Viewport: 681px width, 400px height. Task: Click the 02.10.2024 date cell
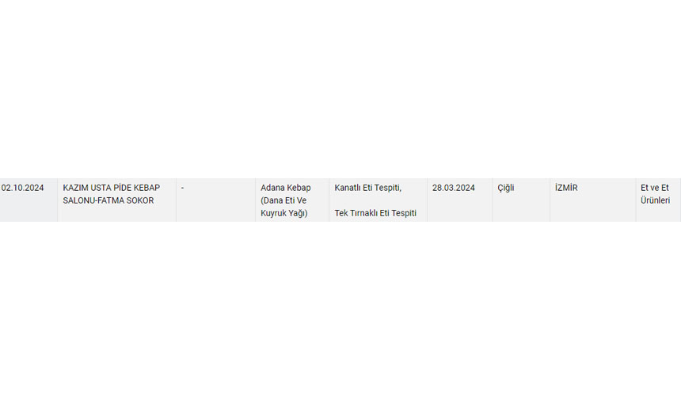point(23,188)
